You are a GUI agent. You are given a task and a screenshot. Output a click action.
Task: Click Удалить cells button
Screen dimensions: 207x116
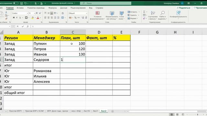click(x=133, y=15)
